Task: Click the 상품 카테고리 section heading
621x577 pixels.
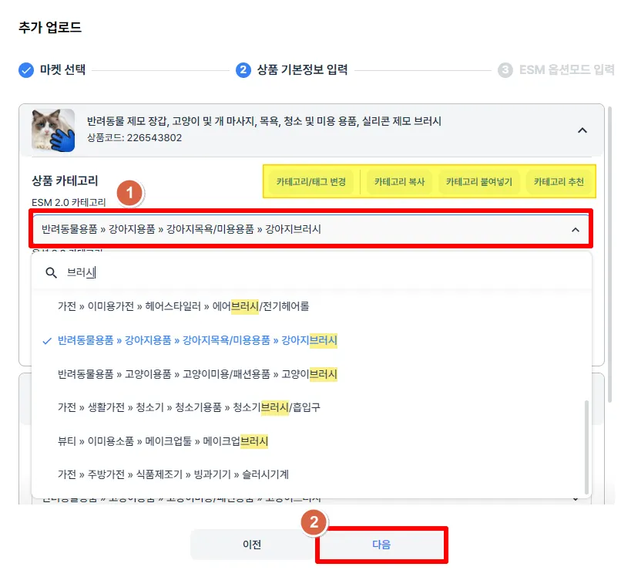Action: click(65, 181)
